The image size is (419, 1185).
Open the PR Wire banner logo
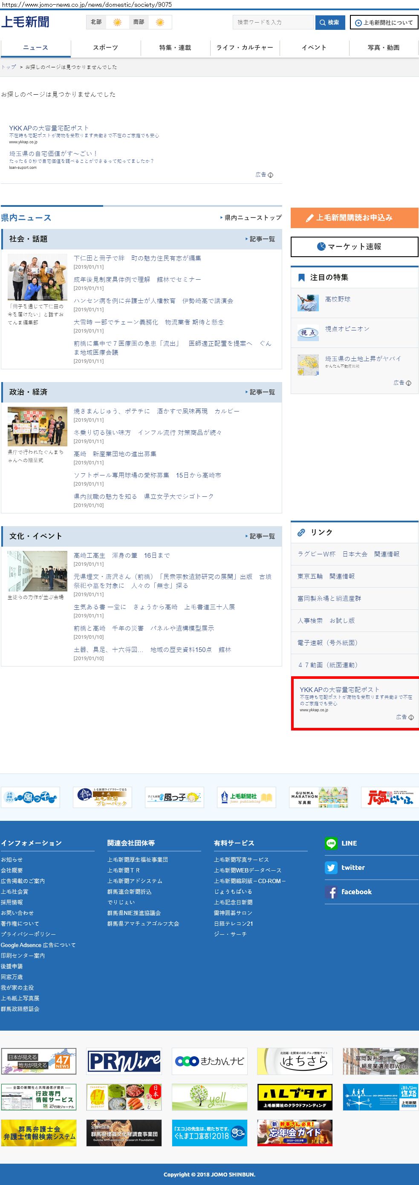coord(124,1061)
